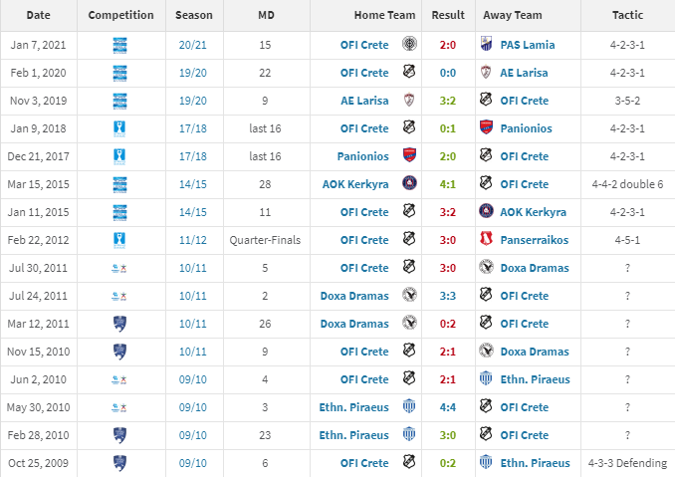Sort by the Competition column header
This screenshot has height=477, width=675.
pyautogui.click(x=121, y=15)
